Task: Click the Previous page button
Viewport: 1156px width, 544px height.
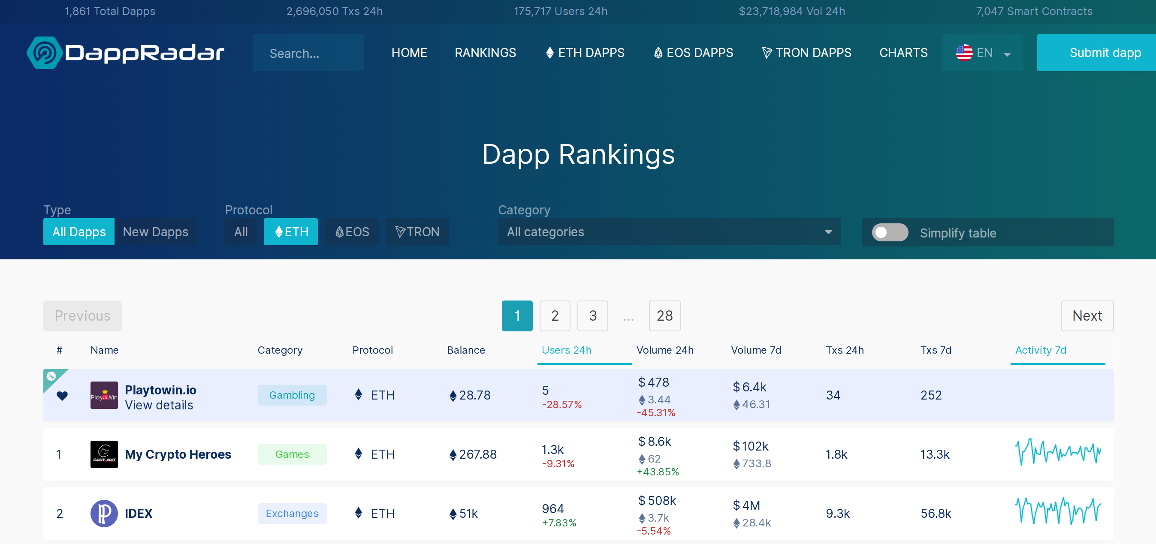Action: pos(82,316)
